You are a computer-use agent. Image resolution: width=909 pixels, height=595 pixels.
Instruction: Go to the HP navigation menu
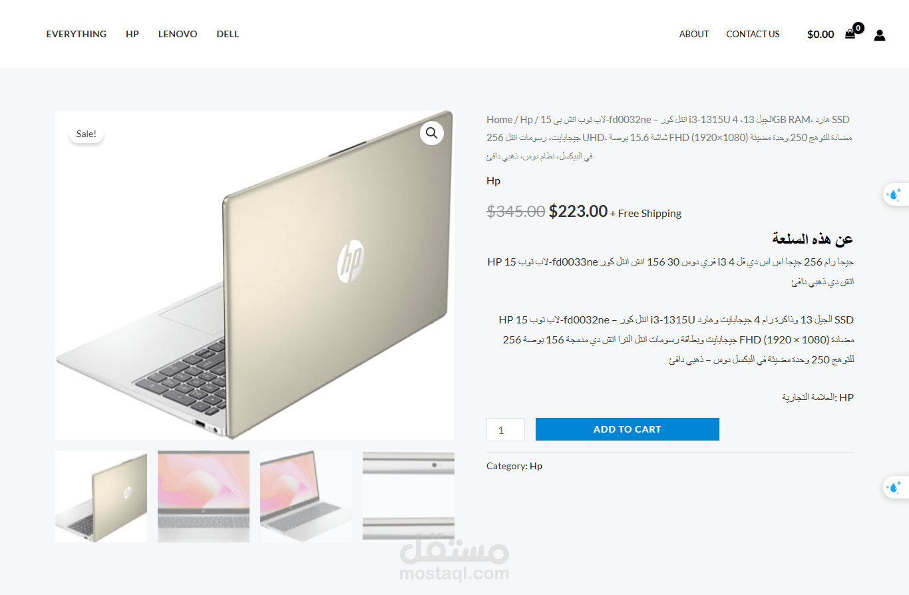[x=132, y=34]
